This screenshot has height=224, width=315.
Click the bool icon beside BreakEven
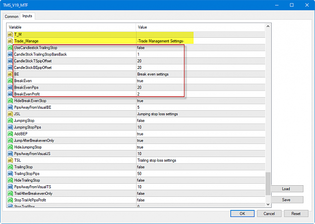[10, 81]
